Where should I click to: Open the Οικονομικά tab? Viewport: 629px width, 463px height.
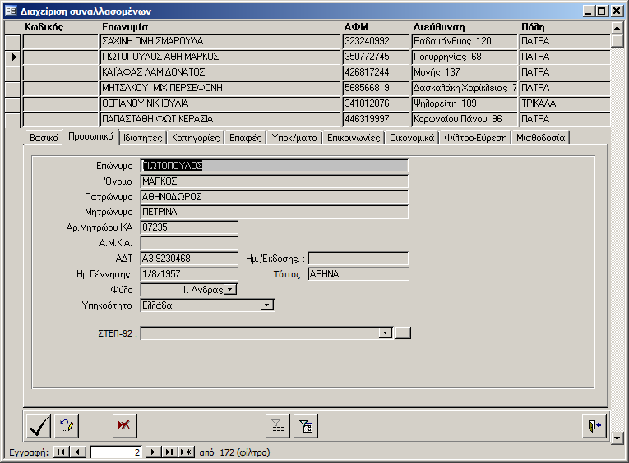click(x=412, y=138)
